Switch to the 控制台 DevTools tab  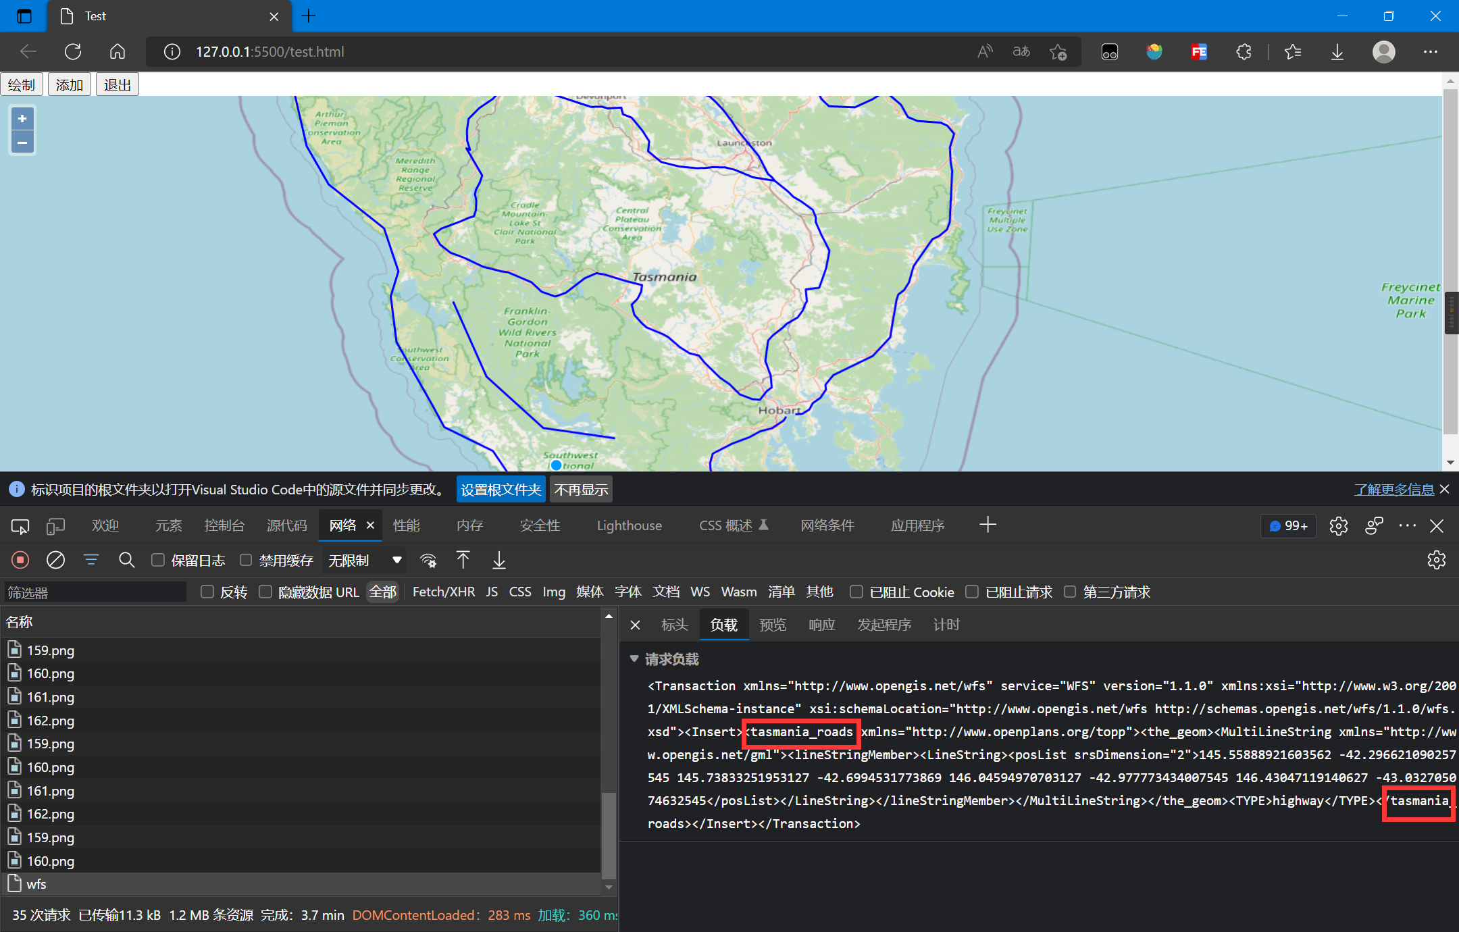pos(224,525)
